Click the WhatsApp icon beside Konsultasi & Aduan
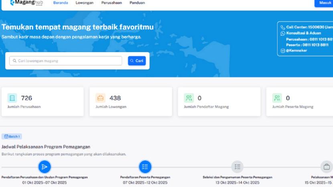The height and width of the screenshot is (187, 333). click(283, 33)
